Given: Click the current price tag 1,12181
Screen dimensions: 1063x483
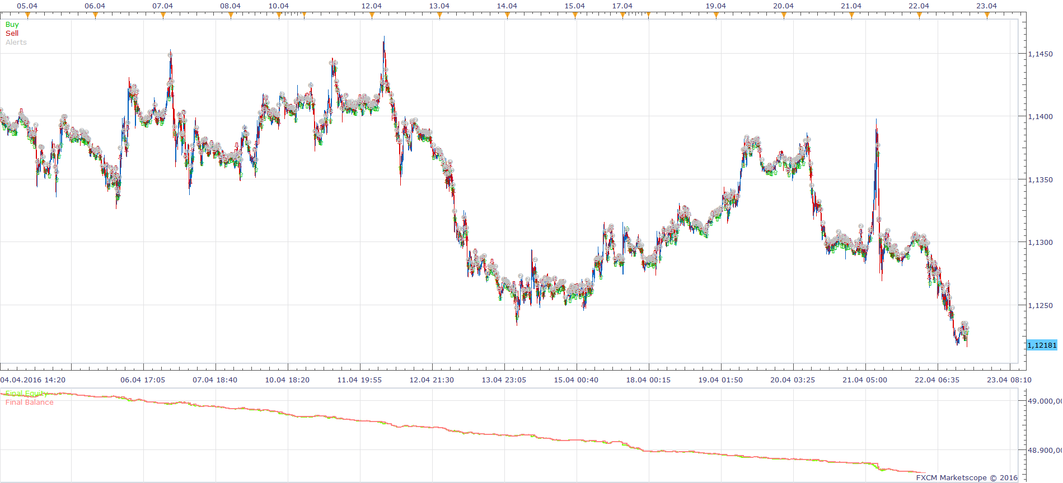Looking at the screenshot, I should [x=1042, y=345].
